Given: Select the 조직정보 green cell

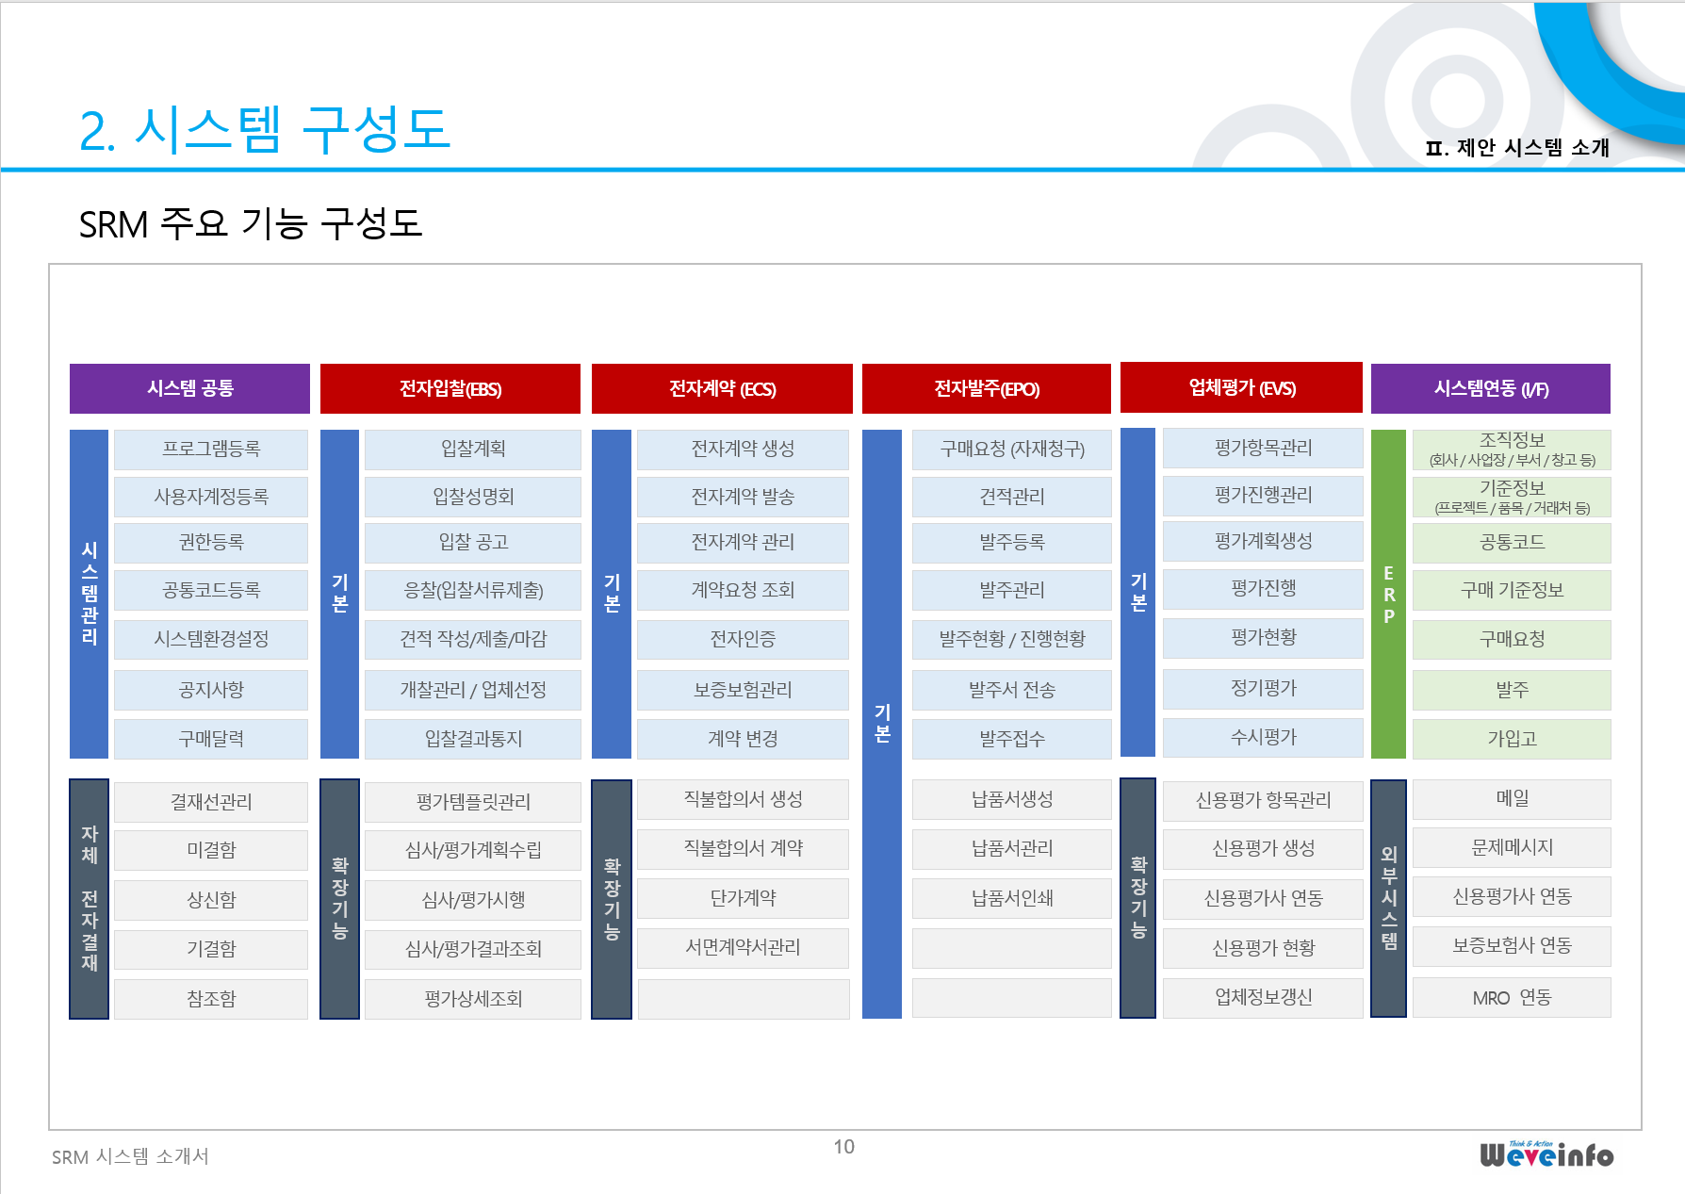Looking at the screenshot, I should 1512,450.
